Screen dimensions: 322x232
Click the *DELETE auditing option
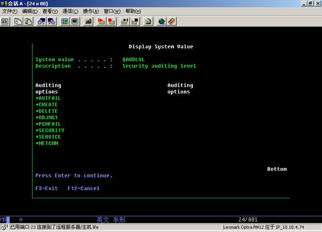click(46, 111)
